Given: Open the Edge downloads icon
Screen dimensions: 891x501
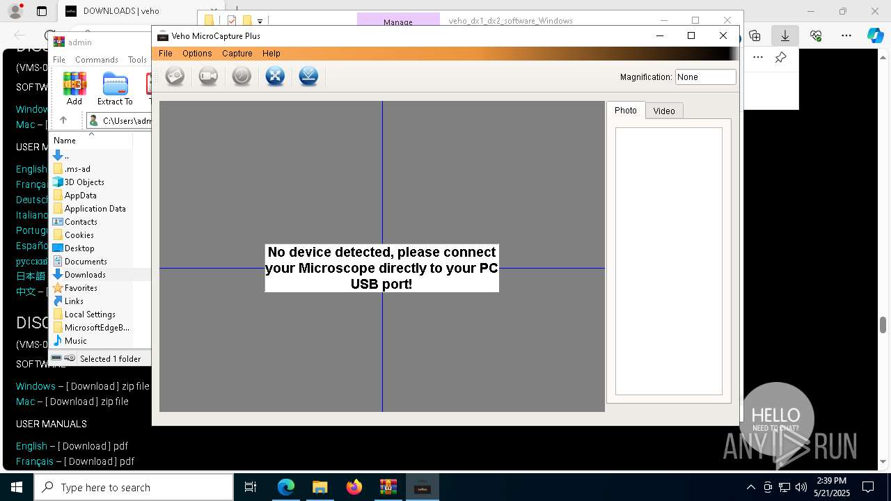Looking at the screenshot, I should [785, 35].
